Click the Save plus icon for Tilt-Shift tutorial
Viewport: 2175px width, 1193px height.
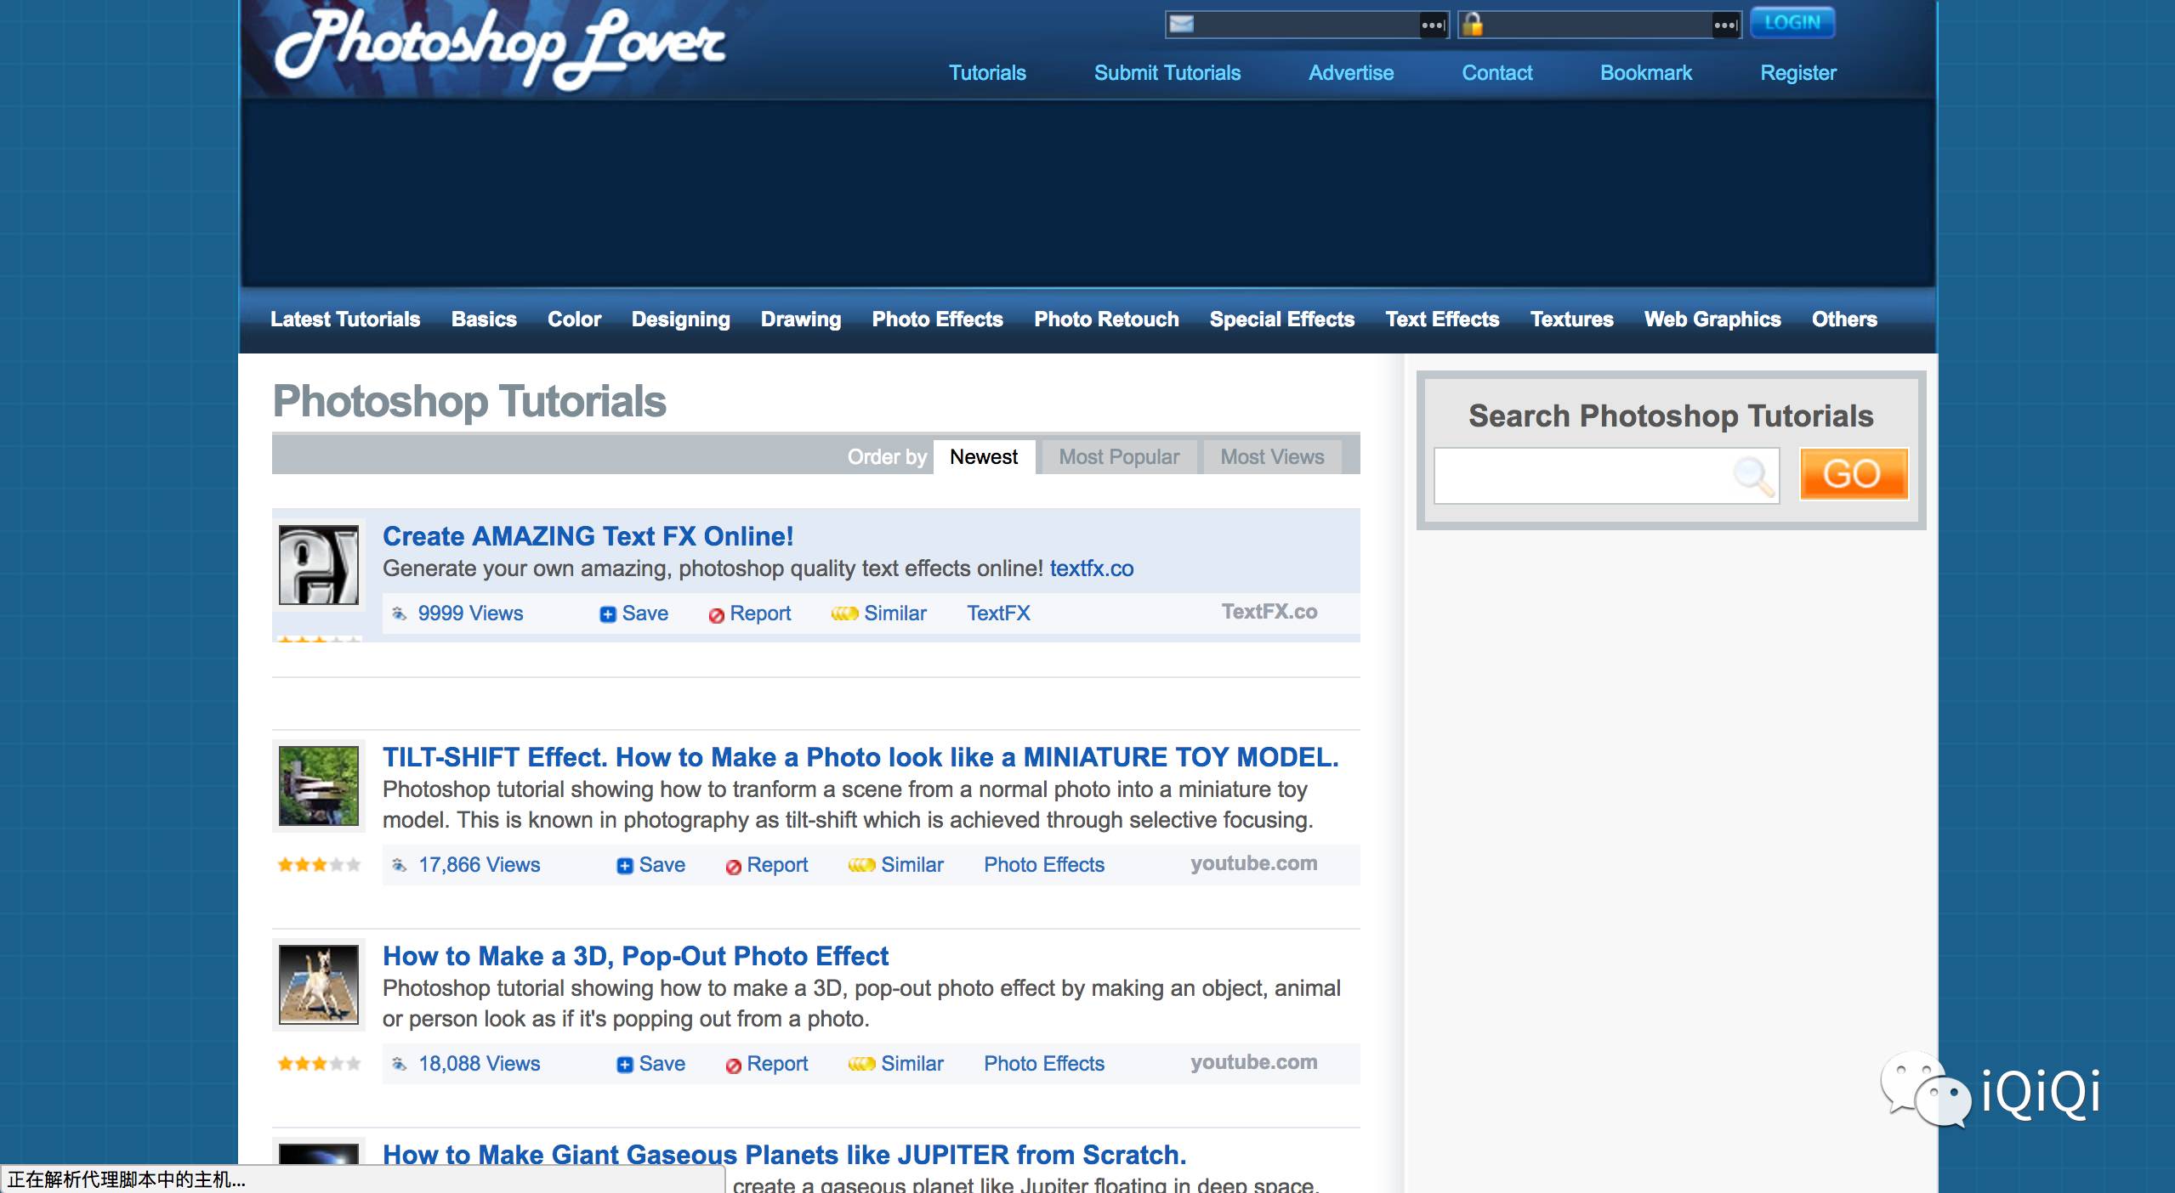pyautogui.click(x=624, y=866)
